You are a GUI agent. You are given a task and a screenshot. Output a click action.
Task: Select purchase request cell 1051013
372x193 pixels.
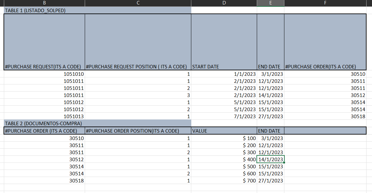click(44, 116)
